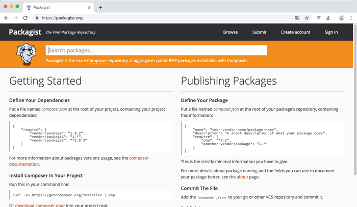Click the site padlock security icon
Screen dimensions: 357x207
[36, 18]
